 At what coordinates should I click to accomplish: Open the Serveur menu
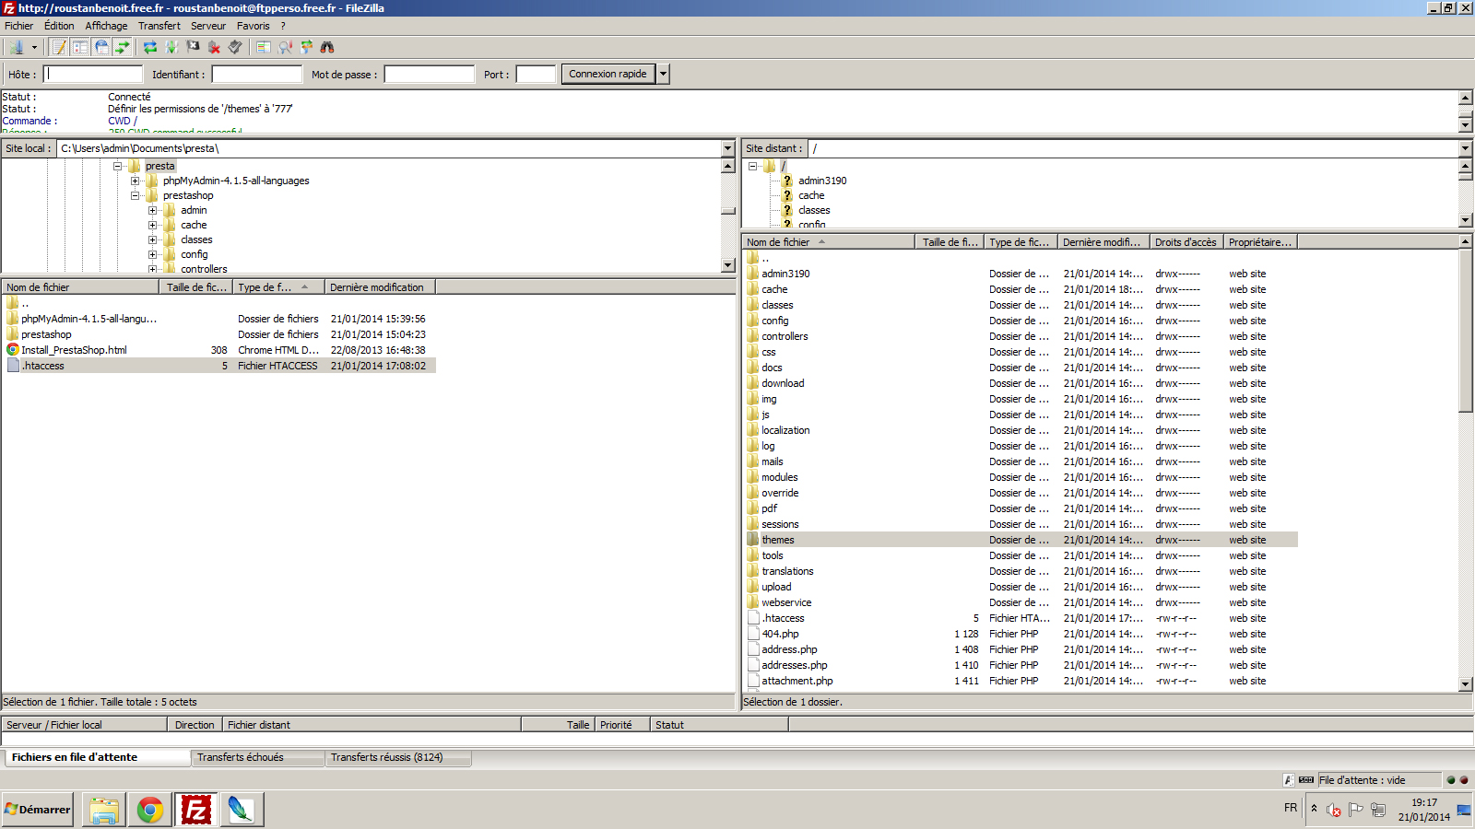tap(208, 26)
